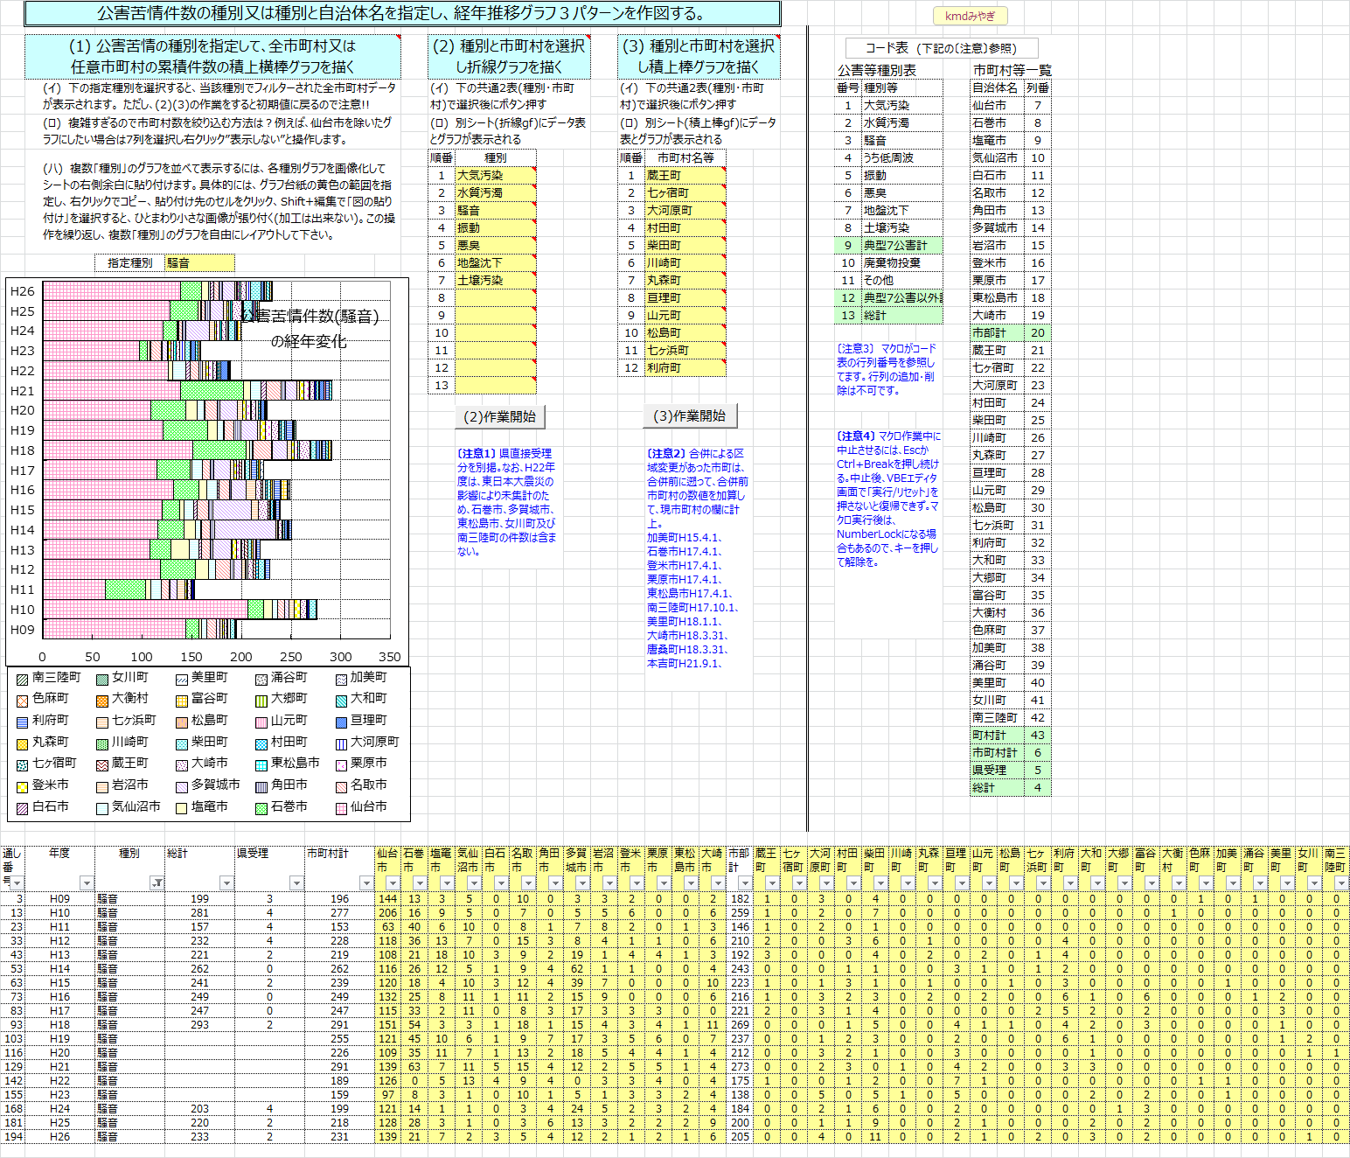This screenshot has height=1158, width=1350.
Task: Open the 県受理 column filter dropdown
Action: coord(296,883)
